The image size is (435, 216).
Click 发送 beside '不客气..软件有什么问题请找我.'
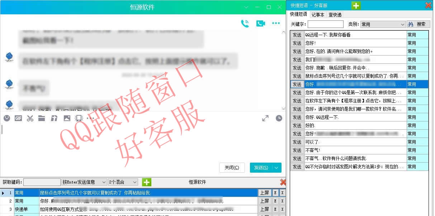point(297,158)
